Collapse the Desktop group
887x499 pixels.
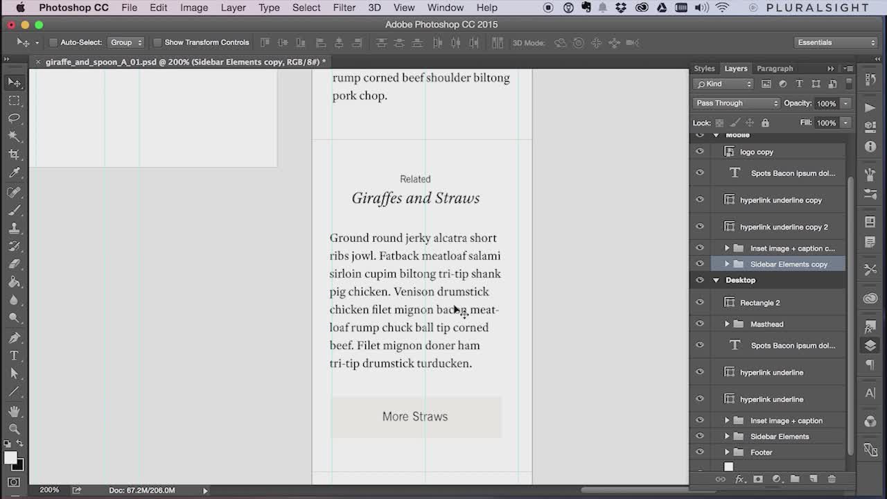coord(717,280)
